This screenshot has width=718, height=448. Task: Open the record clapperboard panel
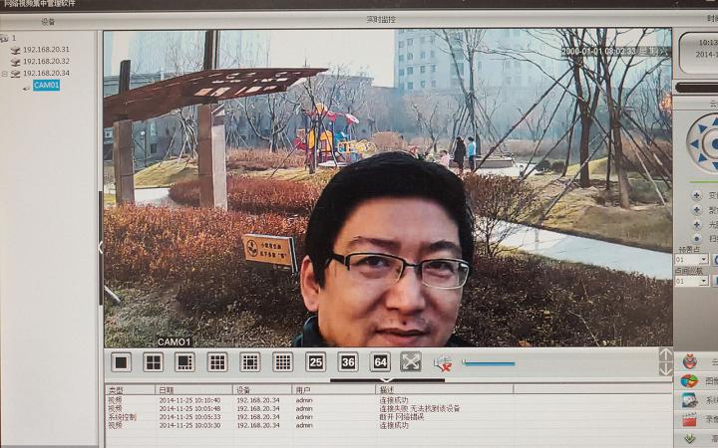coord(689,420)
